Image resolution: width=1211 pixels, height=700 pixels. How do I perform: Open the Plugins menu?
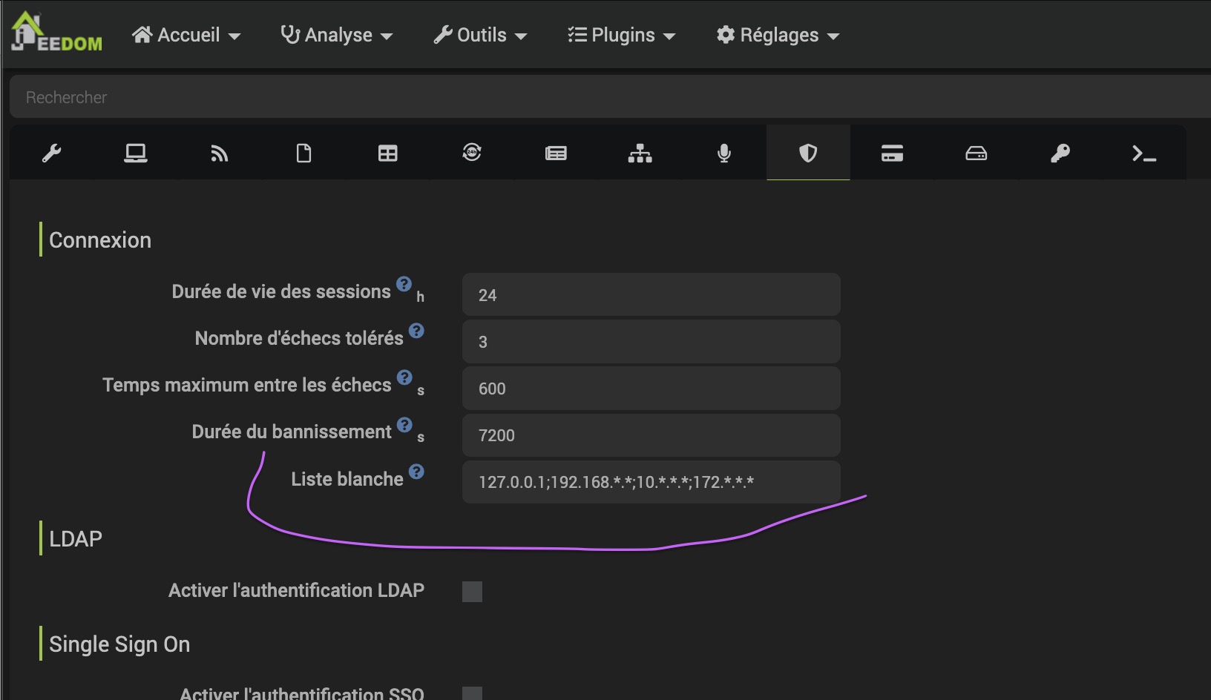coord(622,35)
